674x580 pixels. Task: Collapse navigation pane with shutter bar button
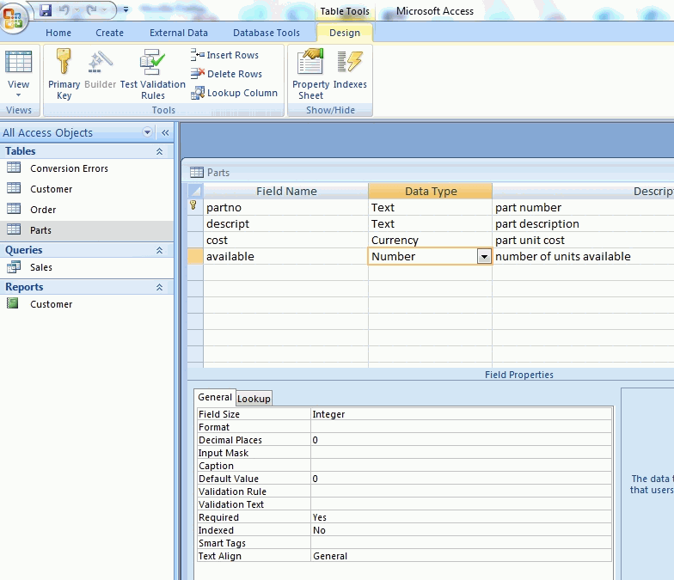click(165, 132)
